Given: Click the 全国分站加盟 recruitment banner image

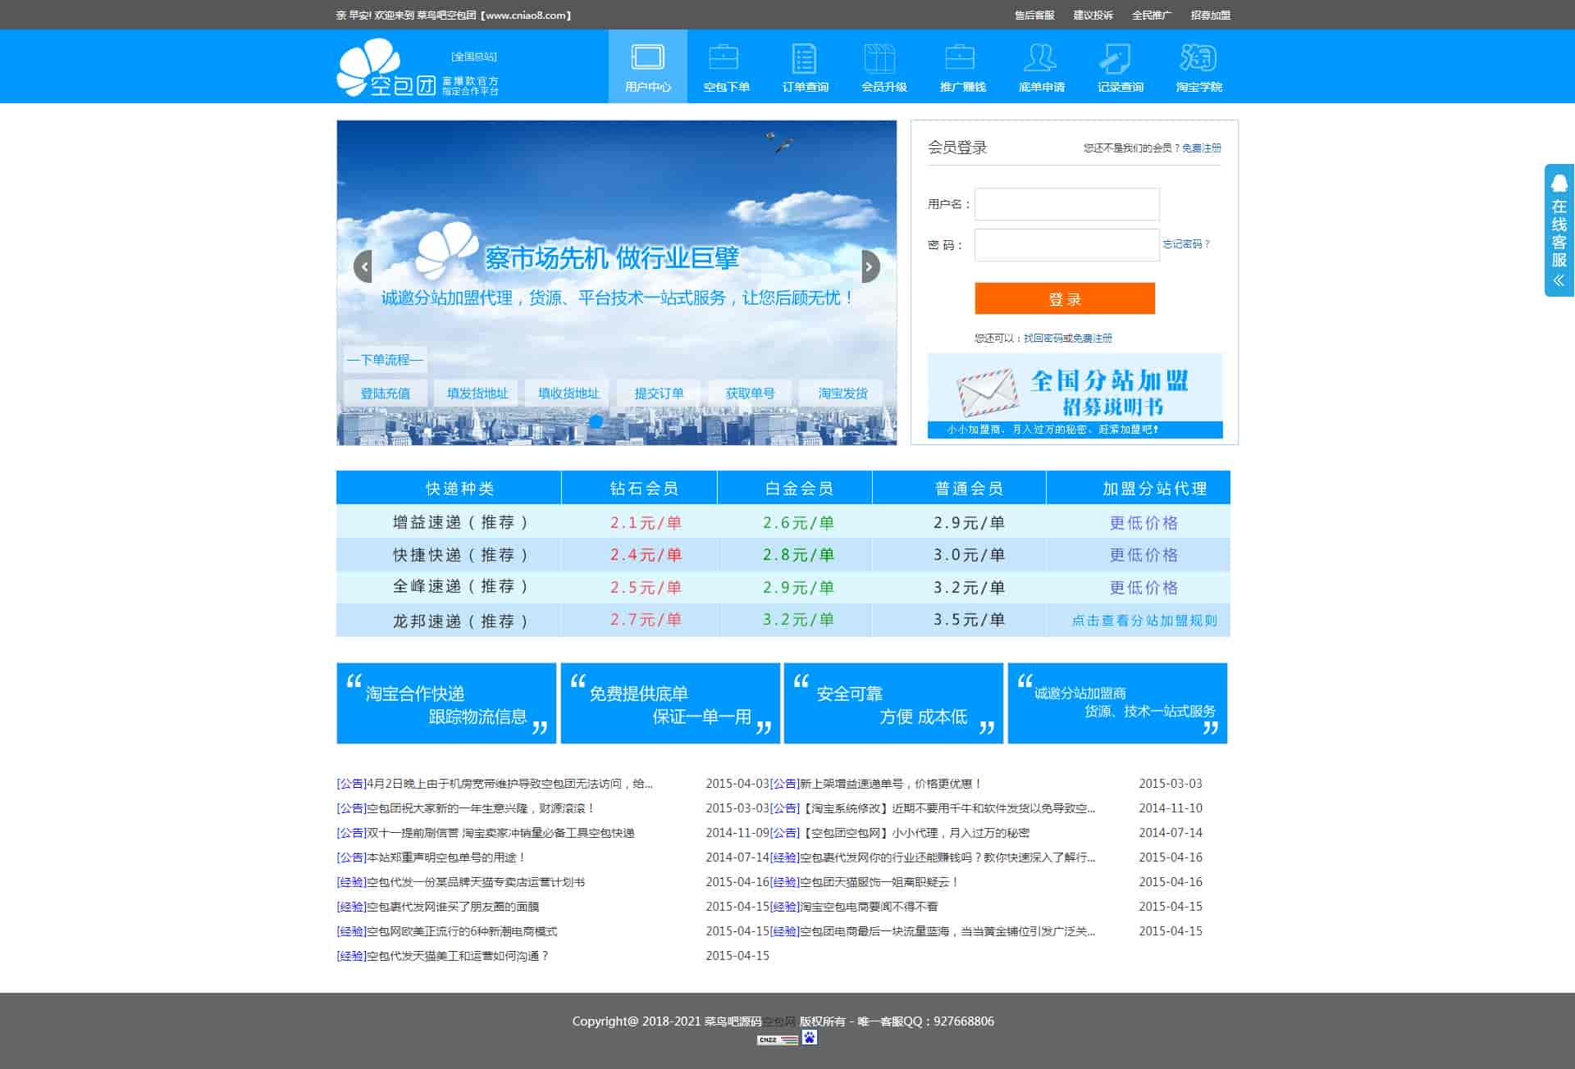Looking at the screenshot, I should (1075, 395).
